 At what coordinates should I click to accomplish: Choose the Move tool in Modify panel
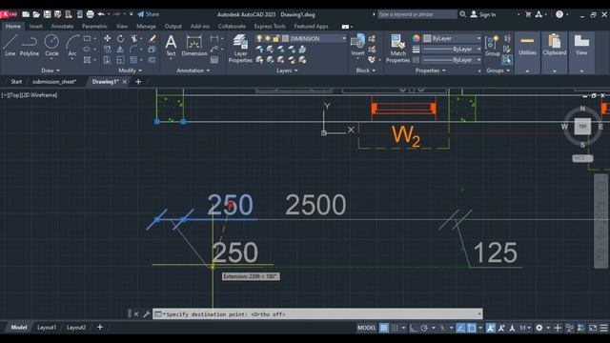[x=107, y=38]
